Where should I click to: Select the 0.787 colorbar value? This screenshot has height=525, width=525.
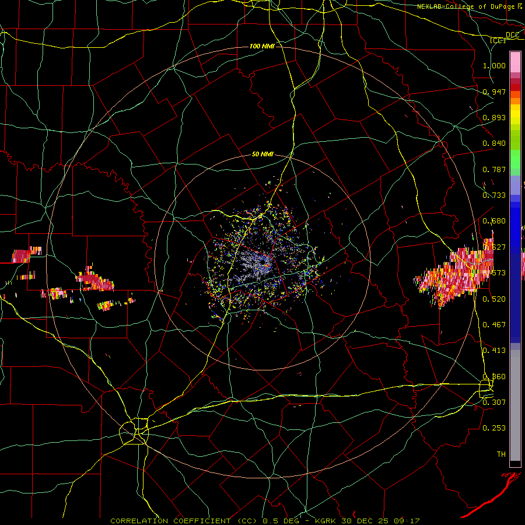[x=494, y=169]
